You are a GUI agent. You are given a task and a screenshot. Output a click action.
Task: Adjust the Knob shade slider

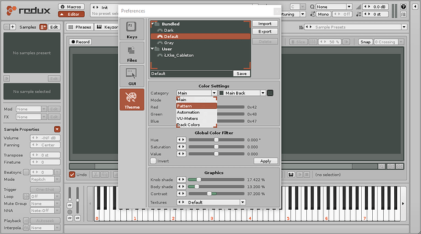pos(199,180)
